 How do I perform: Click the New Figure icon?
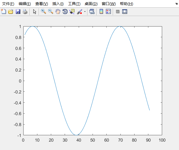(x=4, y=11)
